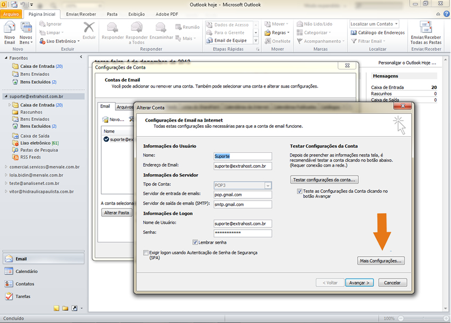The height and width of the screenshot is (323, 451).
Task: Click the Excluir delete icon
Action: pyautogui.click(x=89, y=28)
